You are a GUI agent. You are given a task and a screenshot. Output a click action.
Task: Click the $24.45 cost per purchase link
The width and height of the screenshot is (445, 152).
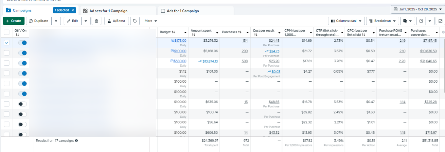[274, 41]
